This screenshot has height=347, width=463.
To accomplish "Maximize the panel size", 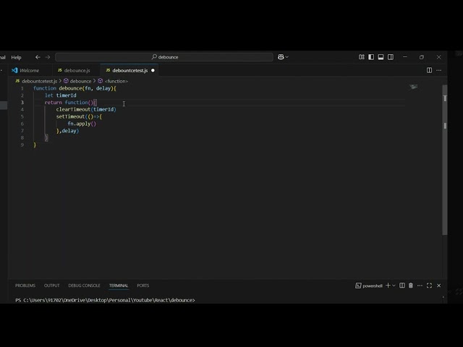I will (429, 286).
